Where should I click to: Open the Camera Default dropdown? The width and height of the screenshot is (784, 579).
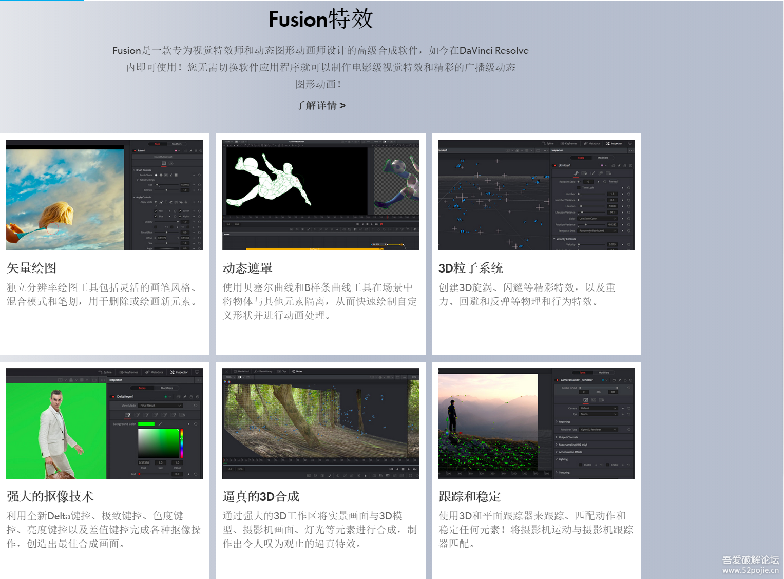point(598,408)
